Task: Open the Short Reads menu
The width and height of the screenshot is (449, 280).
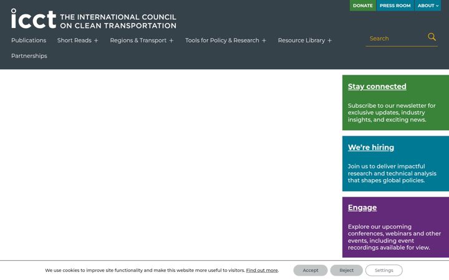Action: coord(74,40)
